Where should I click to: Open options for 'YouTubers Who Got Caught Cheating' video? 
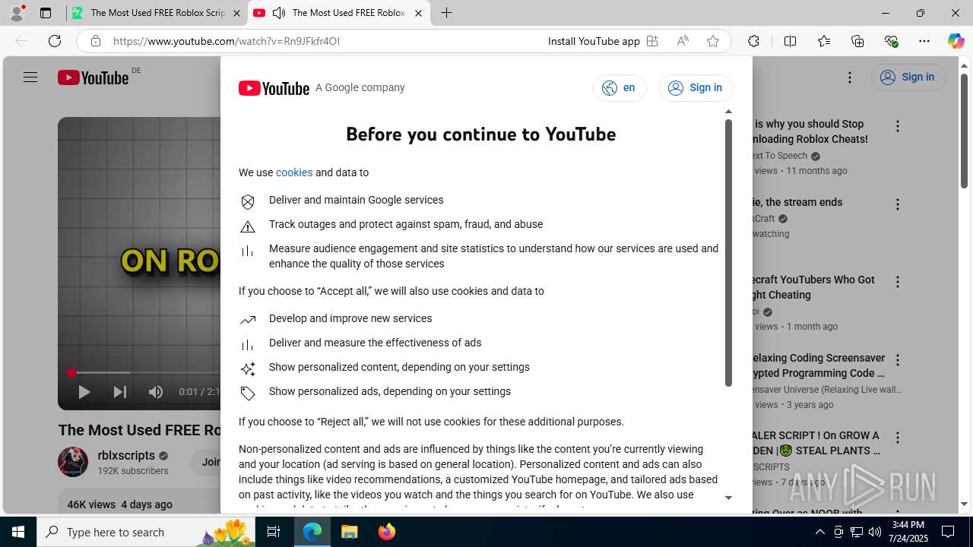pyautogui.click(x=898, y=282)
